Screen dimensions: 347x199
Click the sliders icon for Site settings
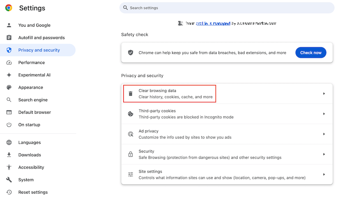(x=131, y=174)
